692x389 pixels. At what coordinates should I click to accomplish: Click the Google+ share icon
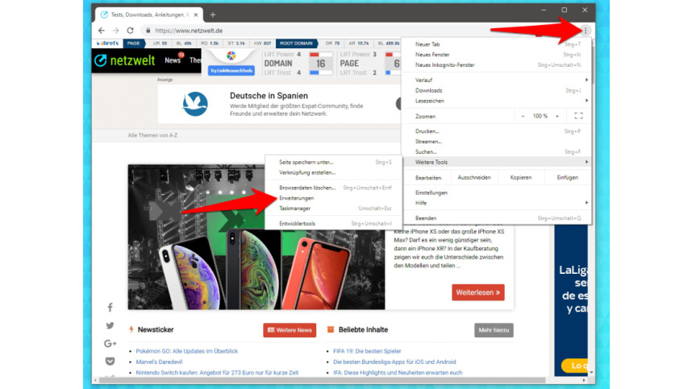(110, 344)
